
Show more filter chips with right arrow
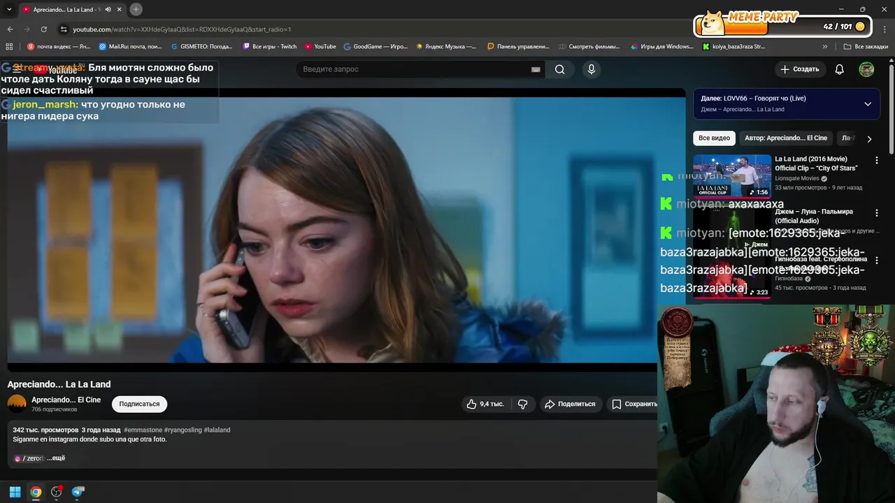(869, 139)
